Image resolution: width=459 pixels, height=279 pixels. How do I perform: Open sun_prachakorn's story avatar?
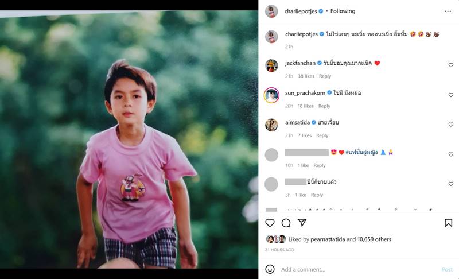pyautogui.click(x=271, y=95)
